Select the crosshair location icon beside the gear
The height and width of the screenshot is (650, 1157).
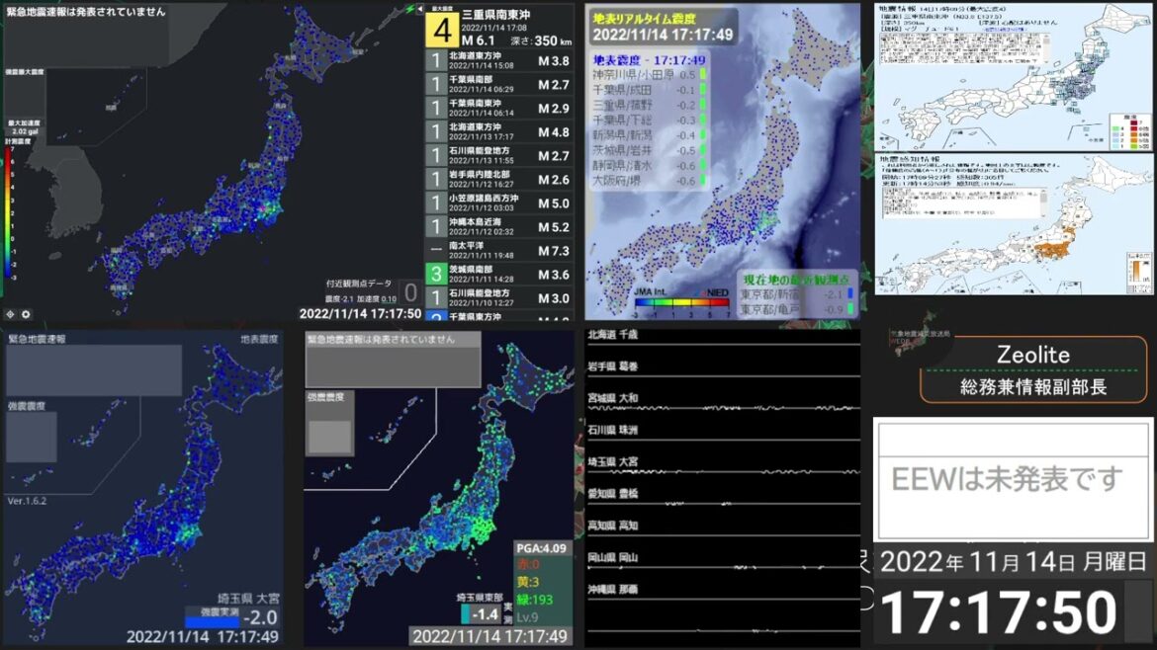(10, 314)
